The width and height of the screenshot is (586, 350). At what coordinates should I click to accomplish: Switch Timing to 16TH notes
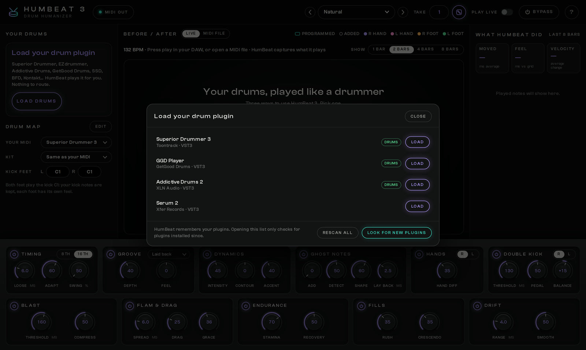83,254
